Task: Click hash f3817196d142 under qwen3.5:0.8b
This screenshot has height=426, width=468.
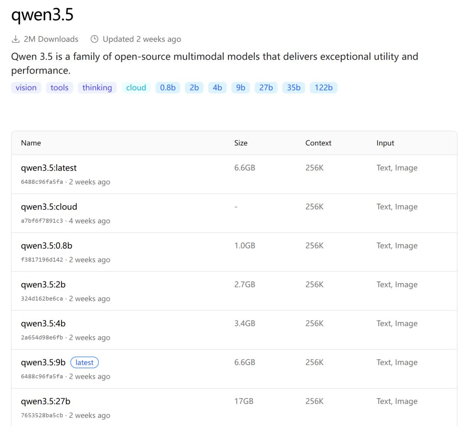Action: point(42,260)
